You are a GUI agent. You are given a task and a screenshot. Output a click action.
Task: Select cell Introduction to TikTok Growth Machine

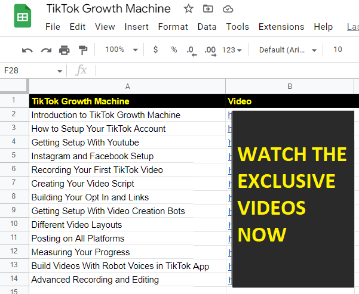127,114
